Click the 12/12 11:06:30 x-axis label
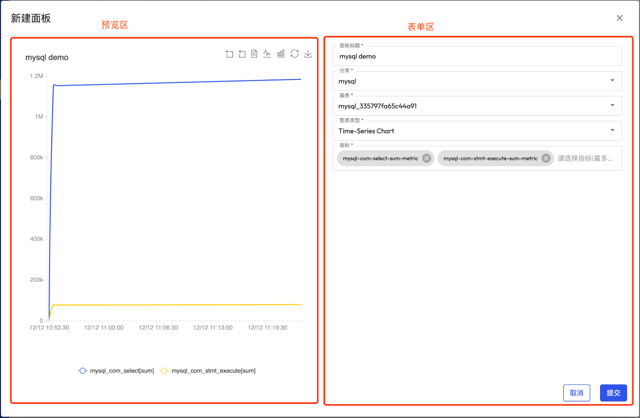The image size is (640, 418). tap(158, 327)
